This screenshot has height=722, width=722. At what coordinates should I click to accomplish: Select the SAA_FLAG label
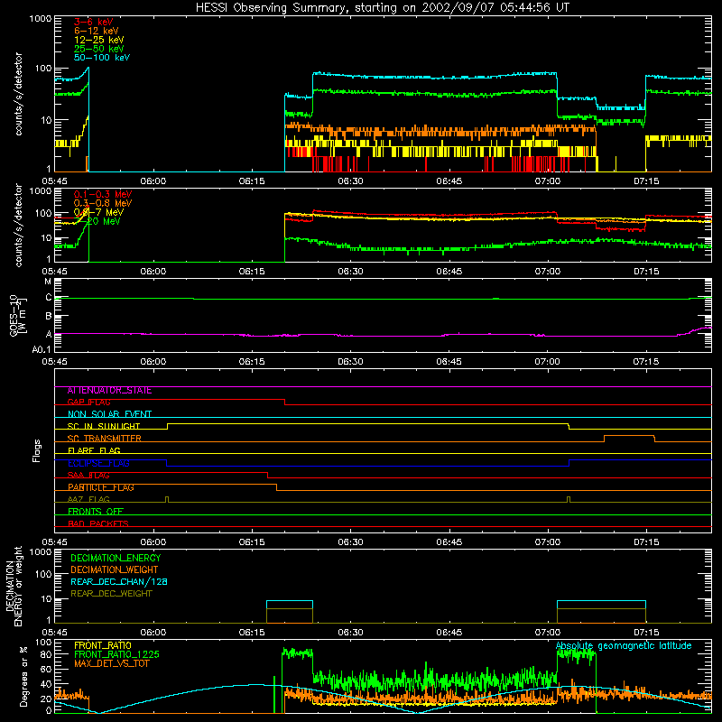tap(88, 476)
